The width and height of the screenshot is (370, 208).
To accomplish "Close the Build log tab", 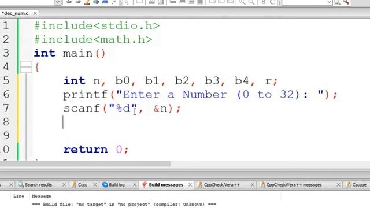I will click(x=135, y=185).
